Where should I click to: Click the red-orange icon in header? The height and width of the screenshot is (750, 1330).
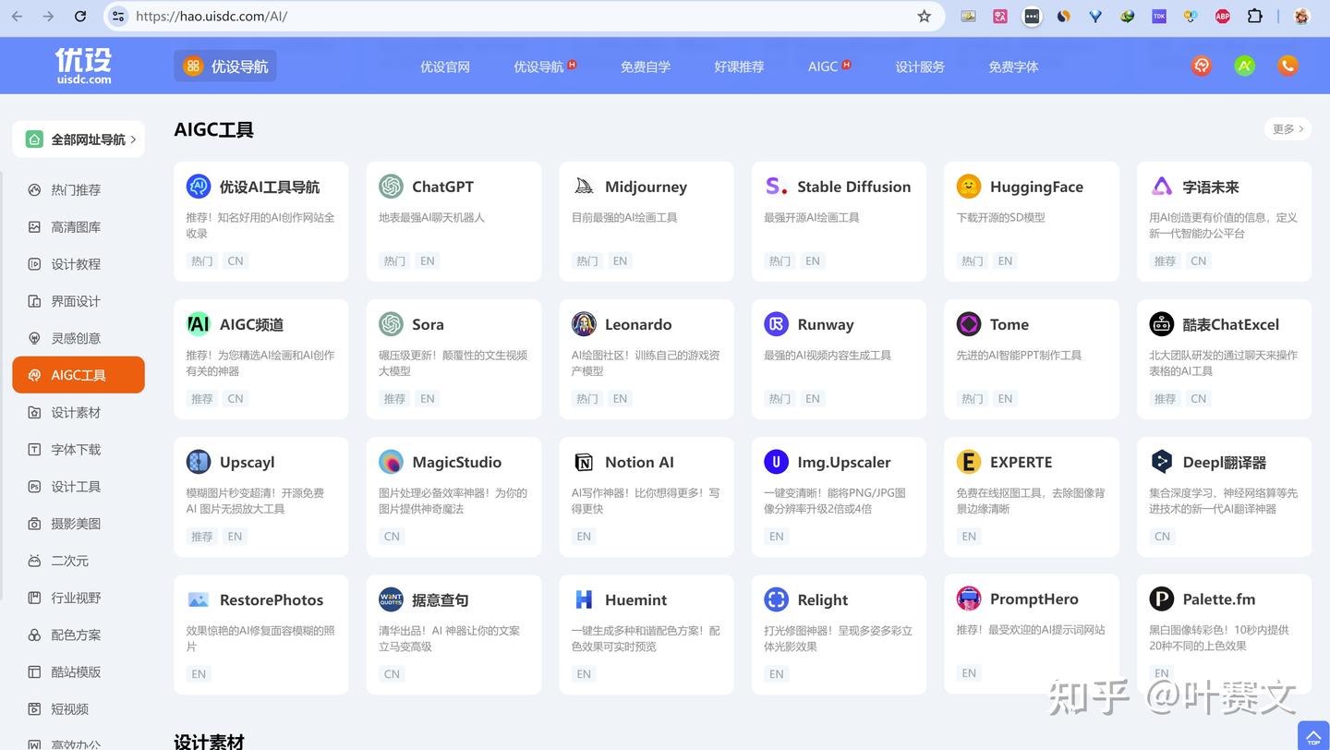click(x=1201, y=66)
